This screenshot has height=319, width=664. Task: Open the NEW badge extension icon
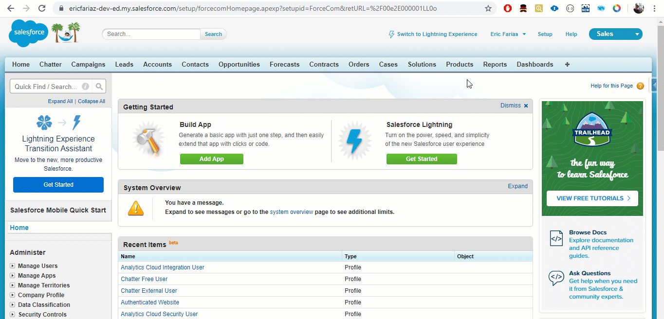point(586,8)
